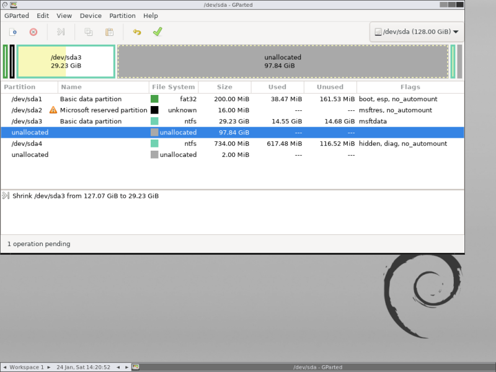Click the teal ntfs swatch for /dev/sda3

pyautogui.click(x=154, y=121)
